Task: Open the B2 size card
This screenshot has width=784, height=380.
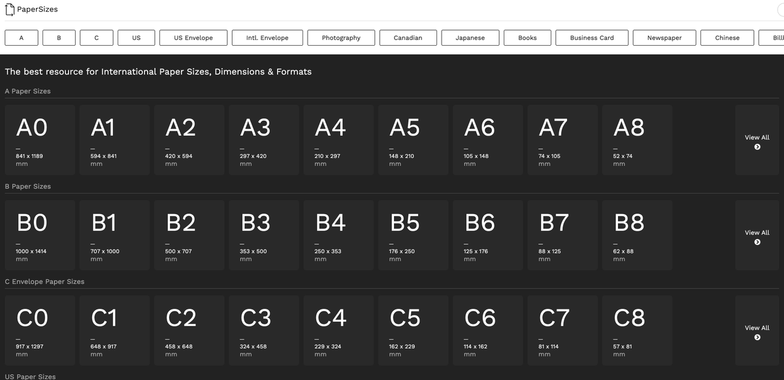Action: tap(189, 236)
